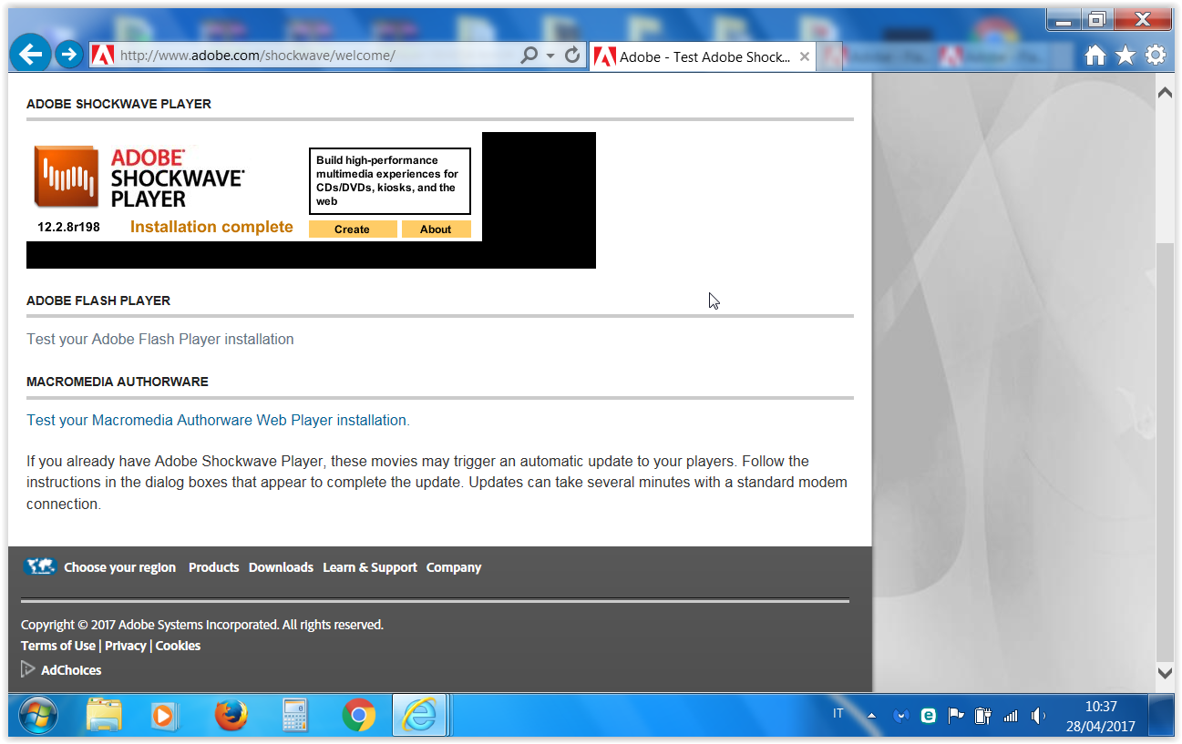Go back with the browser Back arrow
The width and height of the screenshot is (1182, 744).
(x=31, y=55)
